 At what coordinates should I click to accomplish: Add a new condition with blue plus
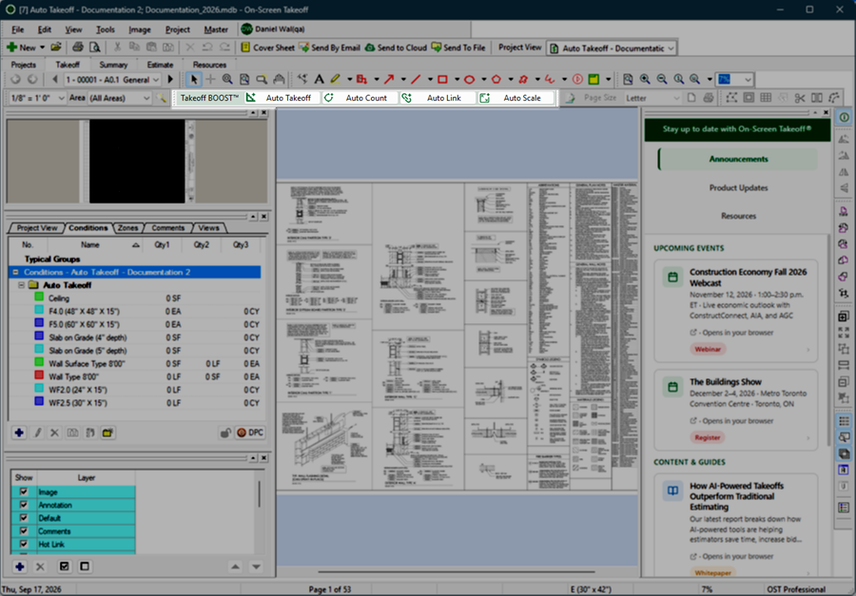tap(19, 433)
